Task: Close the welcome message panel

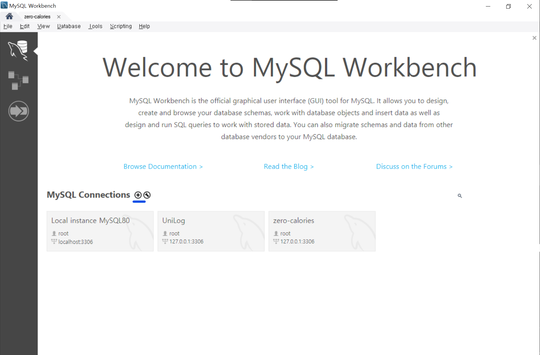Action: click(x=534, y=38)
